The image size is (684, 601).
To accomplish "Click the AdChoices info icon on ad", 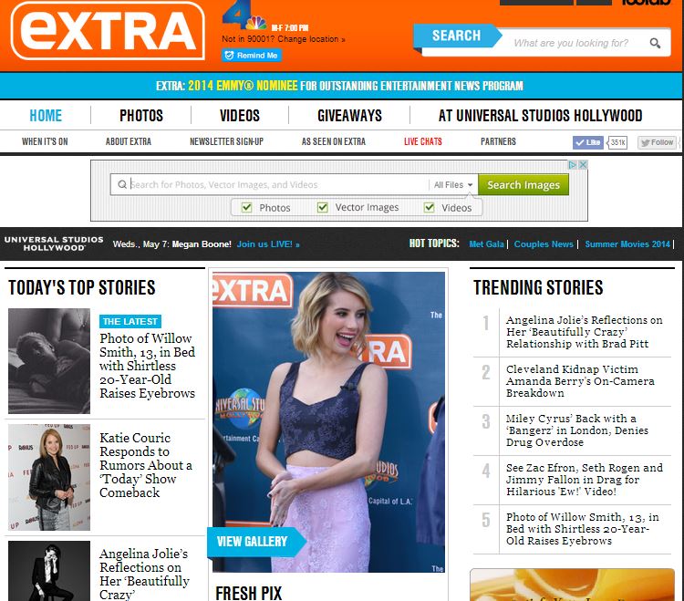I will coord(573,165).
